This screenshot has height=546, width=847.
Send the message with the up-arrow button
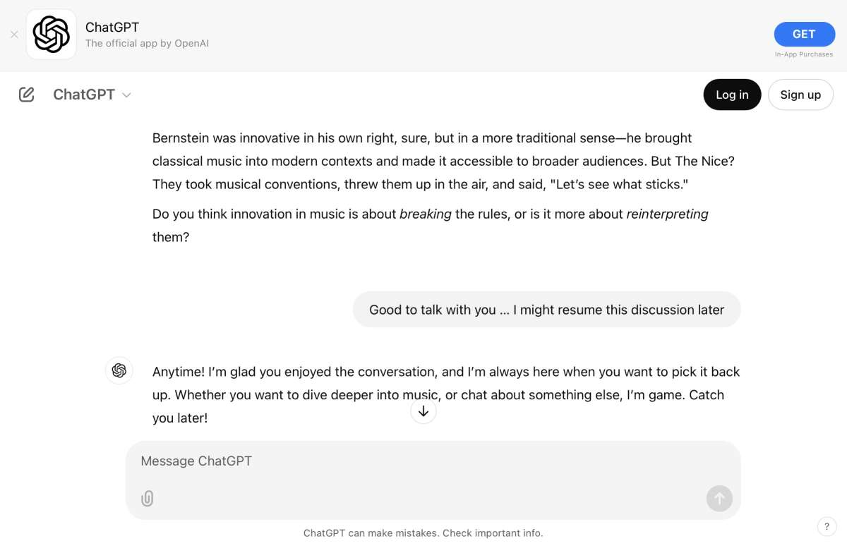[719, 499]
